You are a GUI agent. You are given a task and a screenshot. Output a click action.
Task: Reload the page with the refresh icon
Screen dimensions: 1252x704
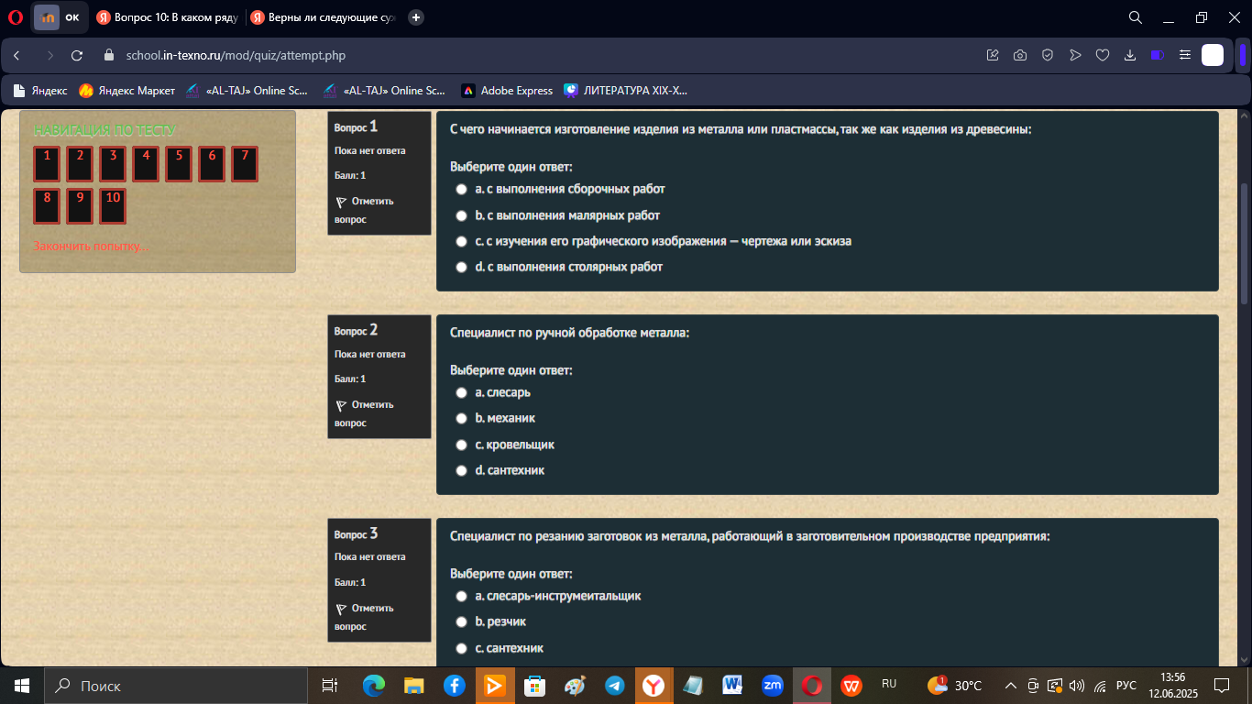pos(77,55)
